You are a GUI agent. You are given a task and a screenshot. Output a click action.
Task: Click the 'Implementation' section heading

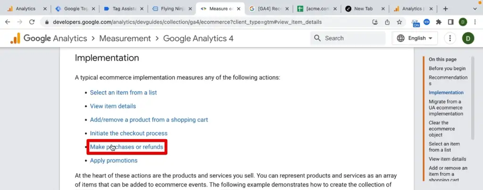pos(107,58)
